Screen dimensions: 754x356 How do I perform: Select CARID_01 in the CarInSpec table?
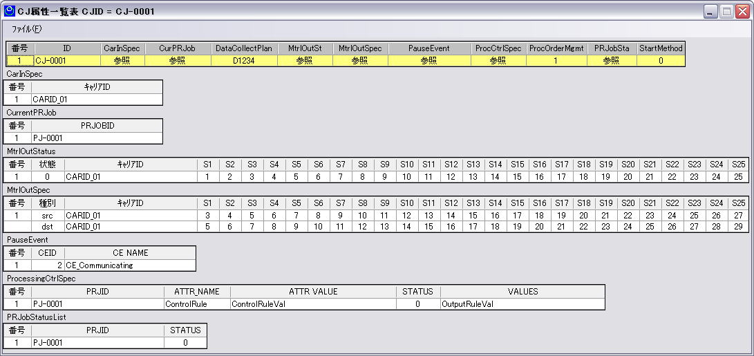(x=97, y=100)
